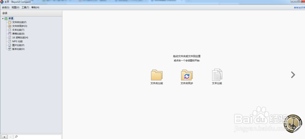The width and height of the screenshot is (305, 139).
Task: Select 文本比较(T) text in the tree
Action: tap(18, 30)
